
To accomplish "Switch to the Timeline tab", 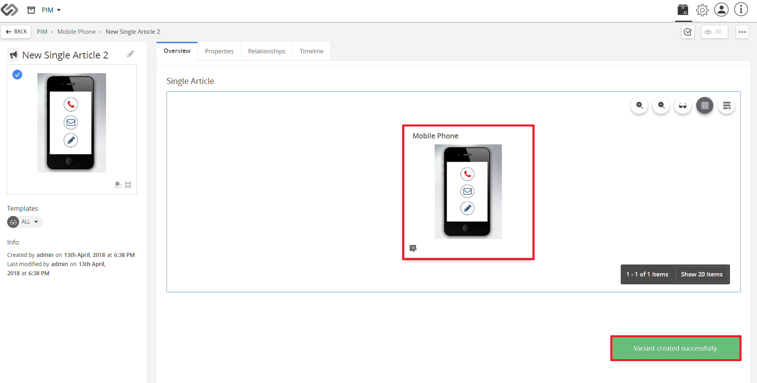I will [x=312, y=51].
